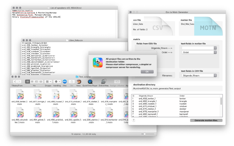
Task: Switch Finder to column view
Action: [x=36, y=81]
